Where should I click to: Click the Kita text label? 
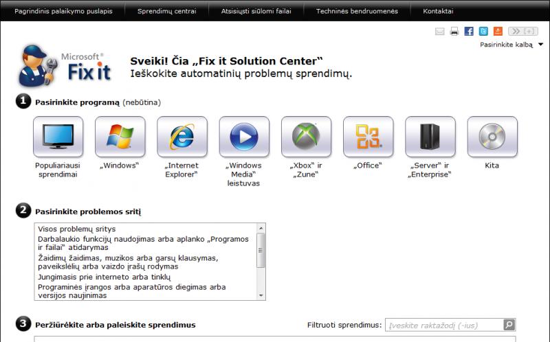coord(492,166)
